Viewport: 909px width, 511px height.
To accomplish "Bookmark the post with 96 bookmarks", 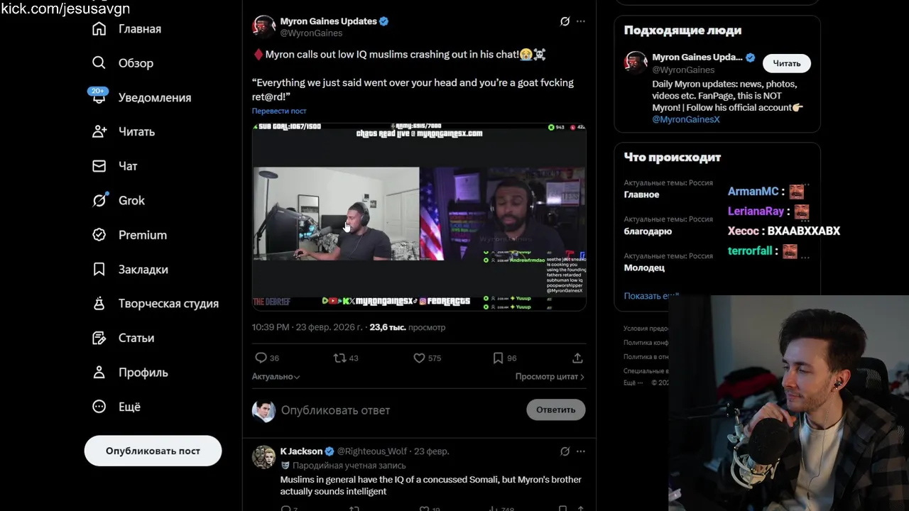I will click(x=498, y=358).
